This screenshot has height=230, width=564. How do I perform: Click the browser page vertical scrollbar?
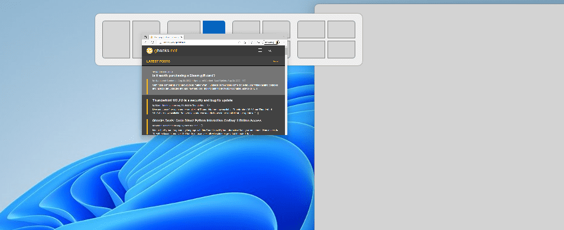pos(286,90)
